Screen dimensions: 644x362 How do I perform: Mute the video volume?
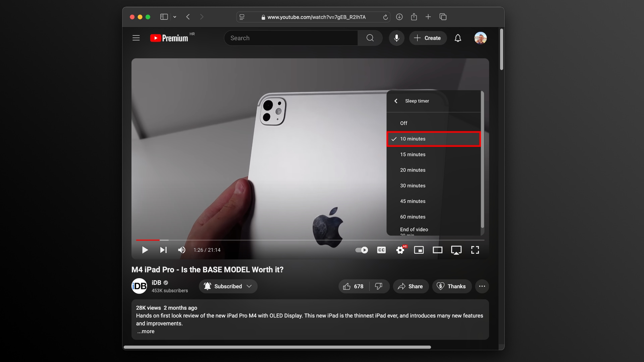(x=181, y=250)
